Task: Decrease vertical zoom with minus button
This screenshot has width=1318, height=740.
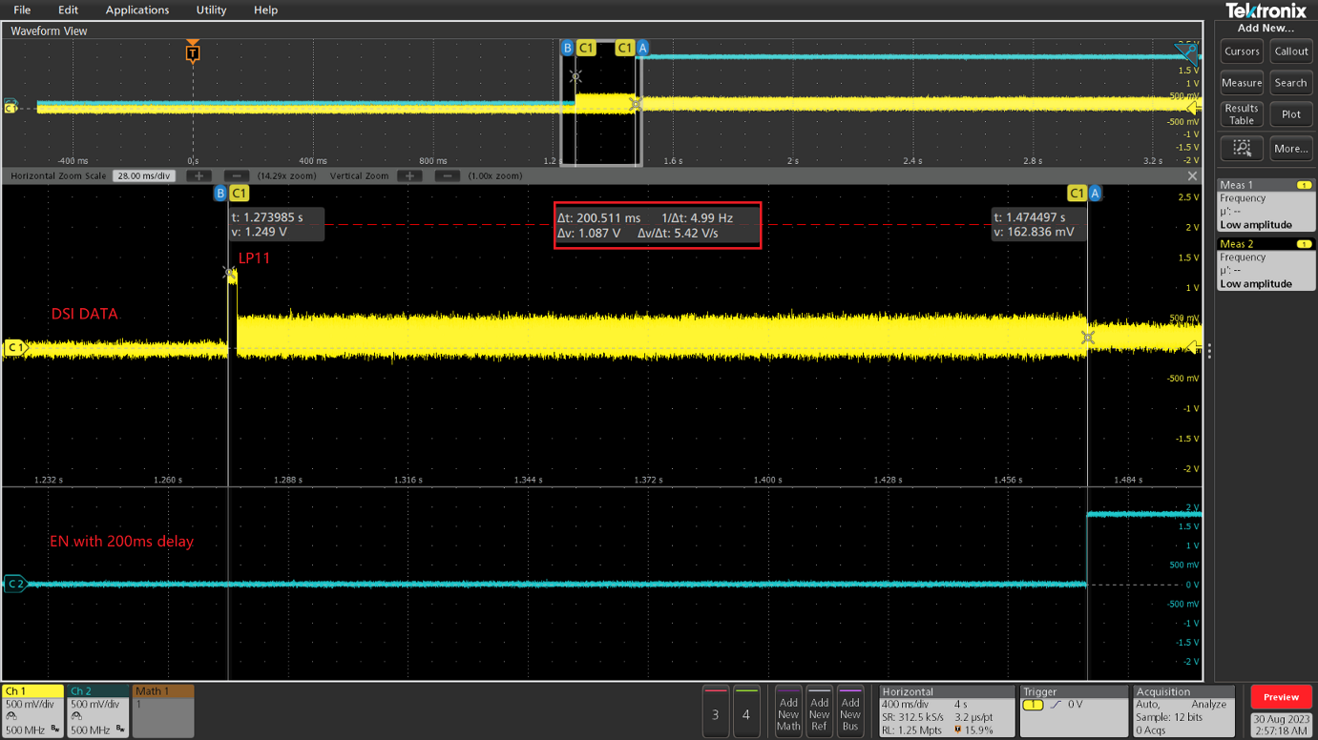Action: pos(447,175)
